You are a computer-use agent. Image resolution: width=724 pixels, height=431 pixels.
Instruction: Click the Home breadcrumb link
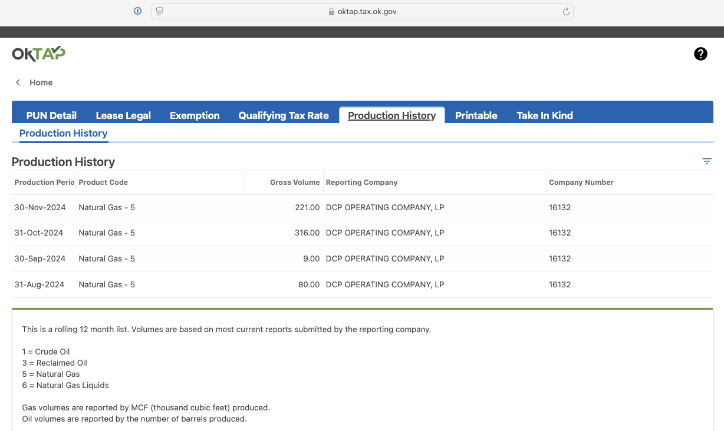(x=41, y=82)
